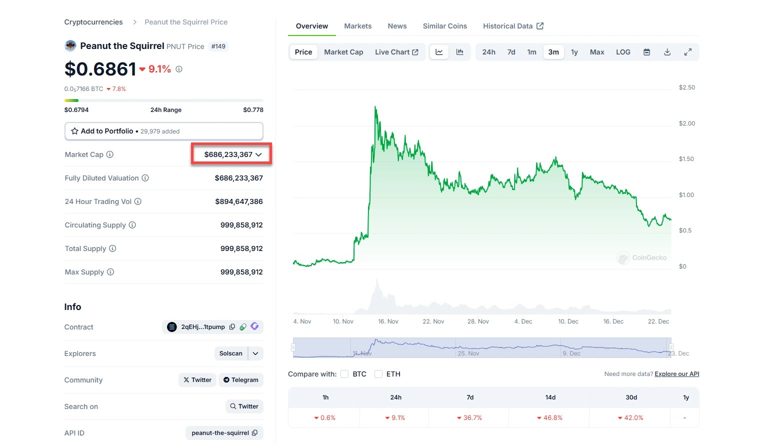
Task: Open the Explorers dropdown arrow
Action: [x=255, y=353]
